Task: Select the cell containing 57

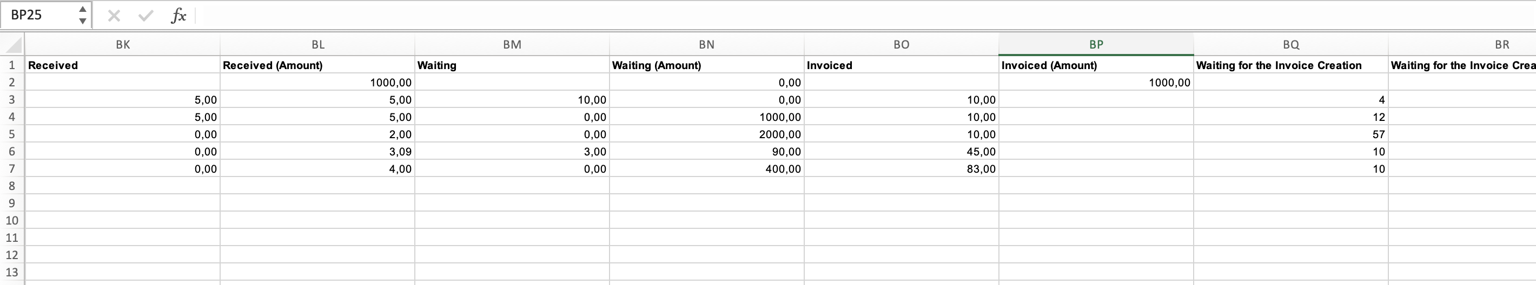Action: 1291,134
